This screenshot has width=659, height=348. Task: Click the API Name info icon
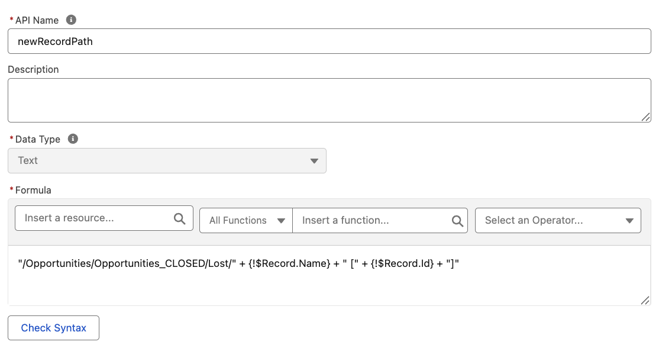pyautogui.click(x=71, y=20)
